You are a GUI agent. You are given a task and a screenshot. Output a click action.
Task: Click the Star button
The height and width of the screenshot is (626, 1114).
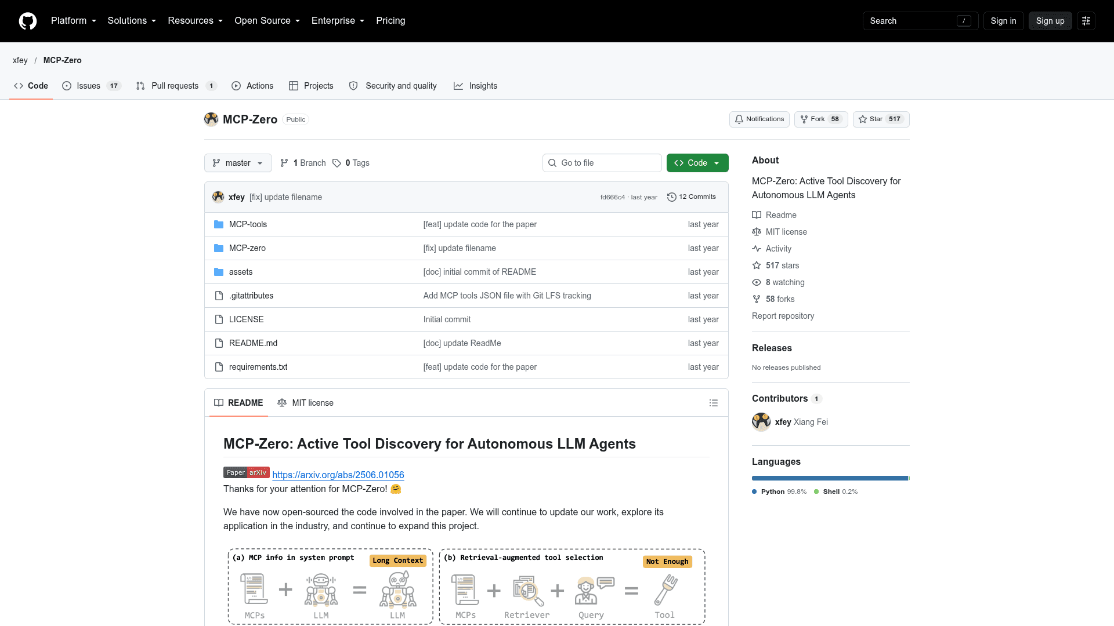pyautogui.click(x=881, y=119)
